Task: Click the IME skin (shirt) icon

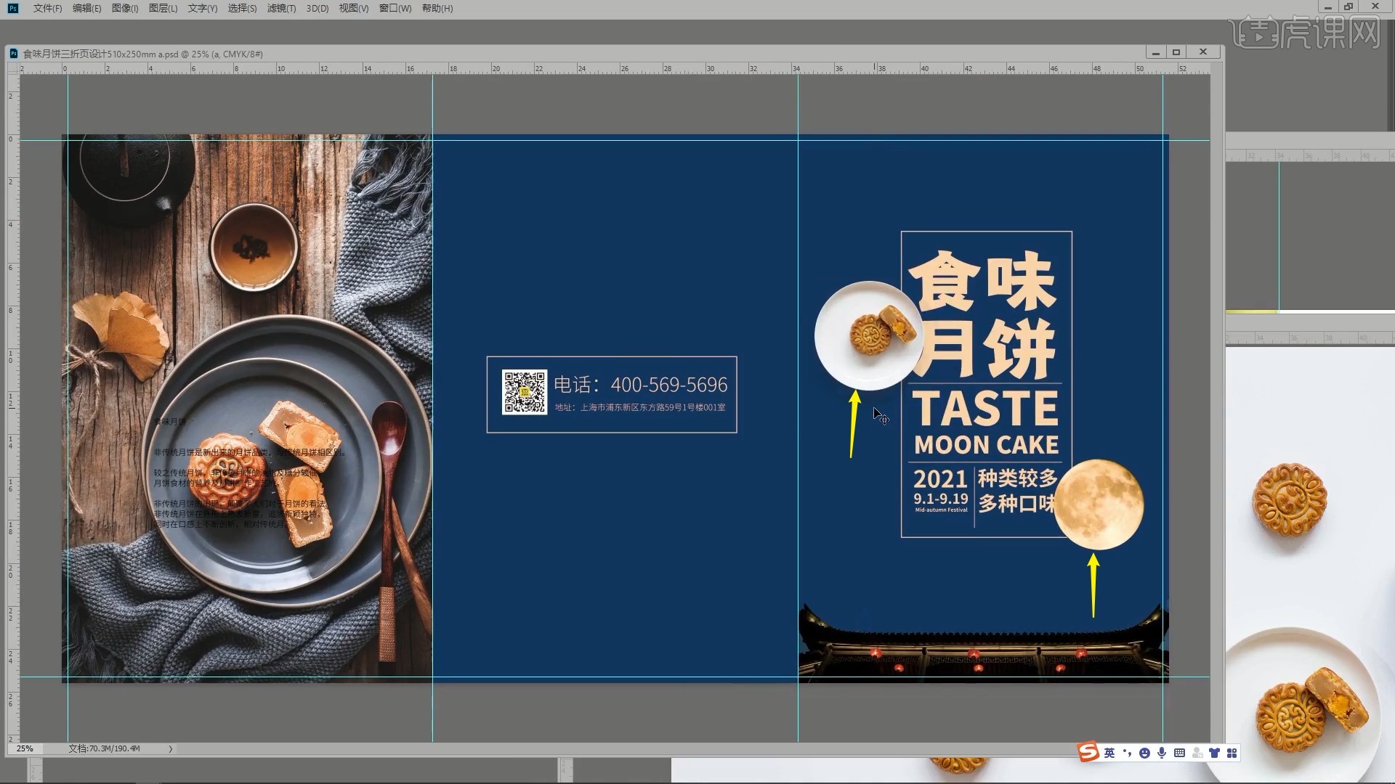Action: 1214,753
